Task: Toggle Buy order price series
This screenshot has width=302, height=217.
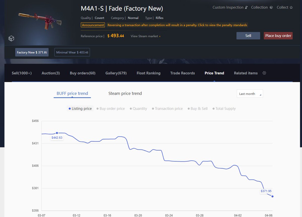Action: (x=110, y=109)
